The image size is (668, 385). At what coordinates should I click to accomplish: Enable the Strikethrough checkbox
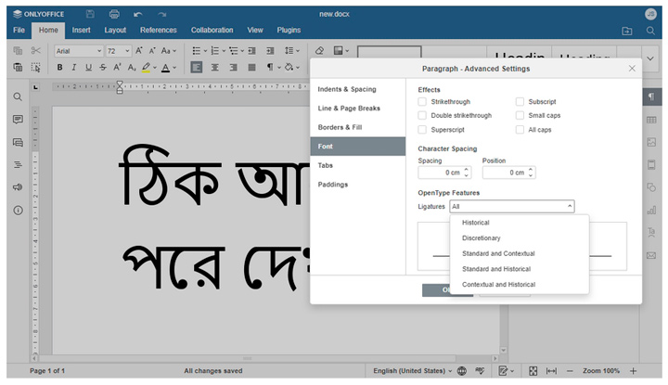click(x=422, y=102)
